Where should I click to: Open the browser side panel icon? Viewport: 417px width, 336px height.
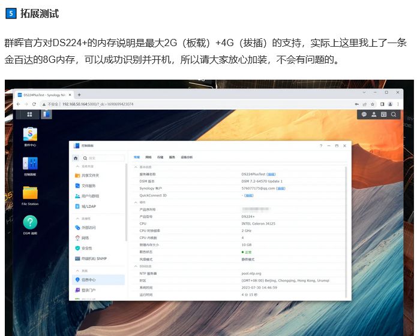click(382, 104)
